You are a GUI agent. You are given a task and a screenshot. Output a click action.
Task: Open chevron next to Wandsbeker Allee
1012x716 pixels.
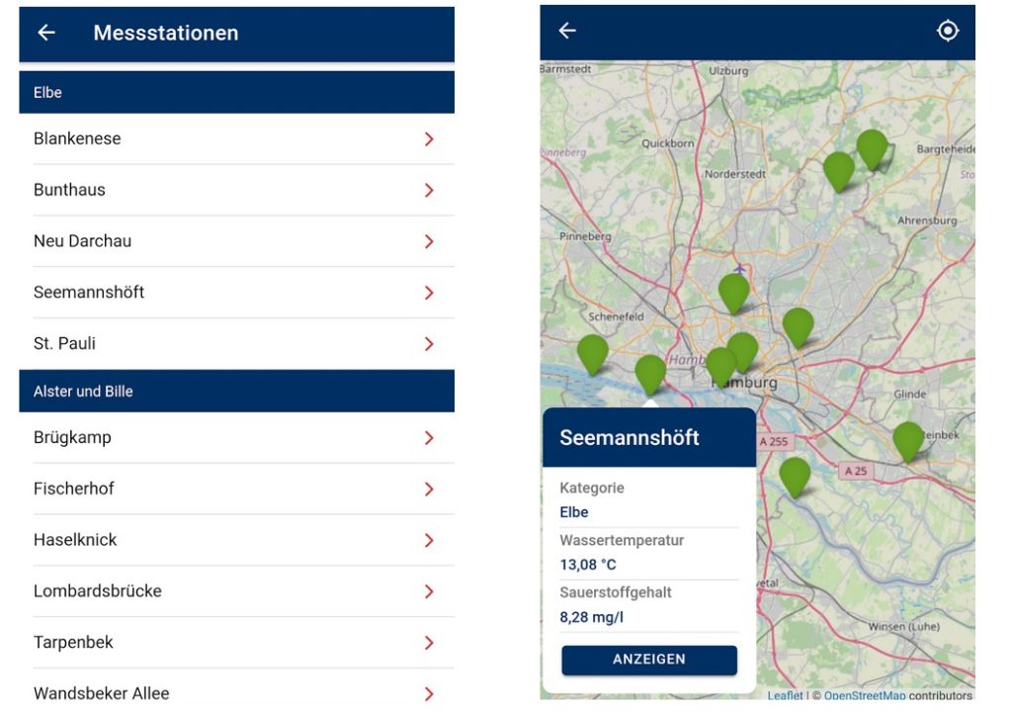(x=429, y=694)
